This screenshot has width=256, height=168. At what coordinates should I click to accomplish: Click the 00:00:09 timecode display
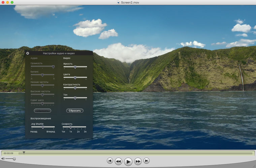click(8, 153)
